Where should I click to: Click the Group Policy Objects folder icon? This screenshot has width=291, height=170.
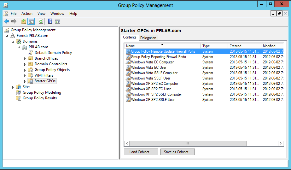click(31, 70)
